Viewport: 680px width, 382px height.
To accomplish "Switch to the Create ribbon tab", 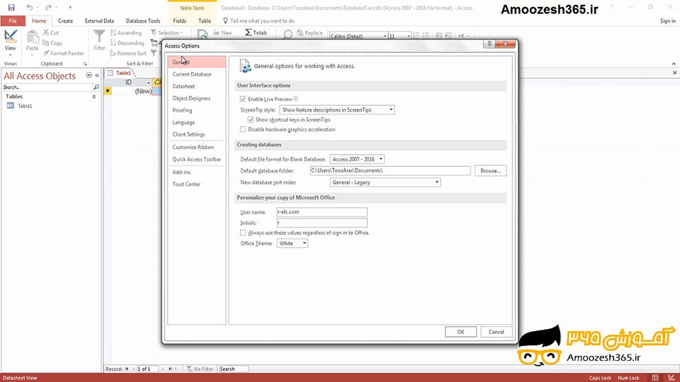I will tap(65, 21).
